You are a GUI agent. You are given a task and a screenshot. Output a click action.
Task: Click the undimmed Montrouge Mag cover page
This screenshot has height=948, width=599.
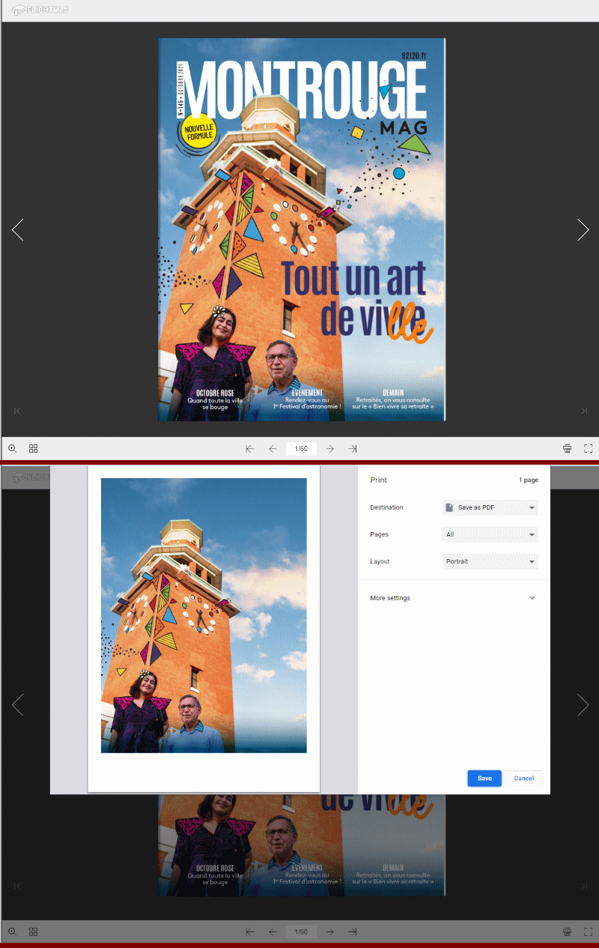pyautogui.click(x=302, y=229)
